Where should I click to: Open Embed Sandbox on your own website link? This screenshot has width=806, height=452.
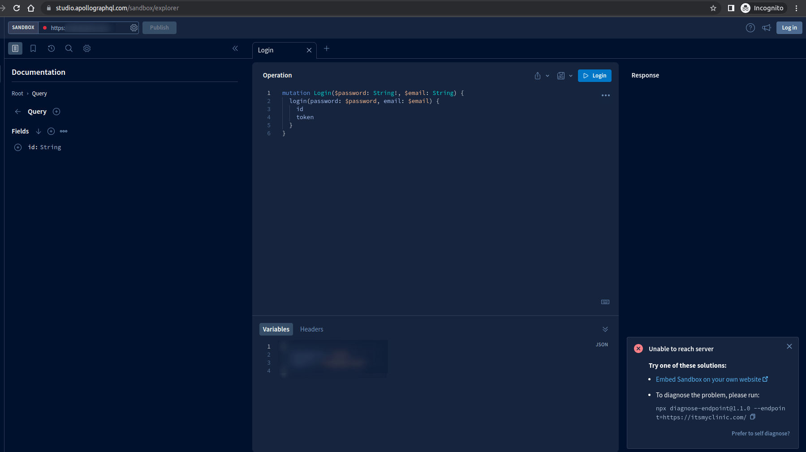pyautogui.click(x=712, y=379)
